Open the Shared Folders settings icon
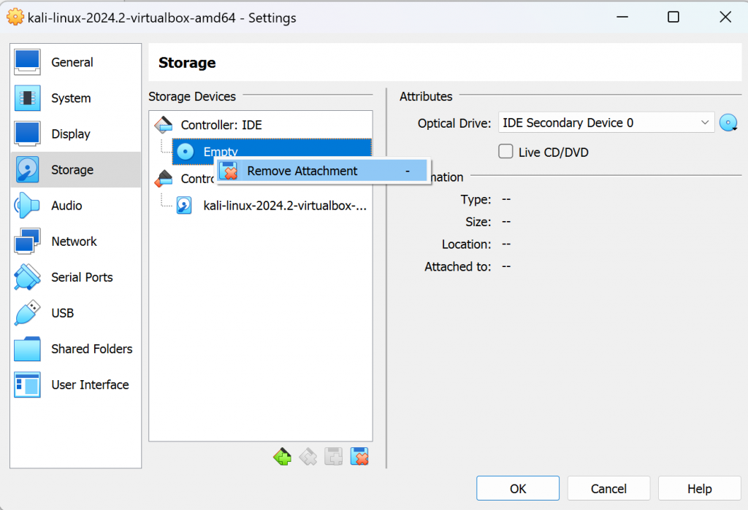Image resolution: width=748 pixels, height=510 pixels. pyautogui.click(x=26, y=349)
